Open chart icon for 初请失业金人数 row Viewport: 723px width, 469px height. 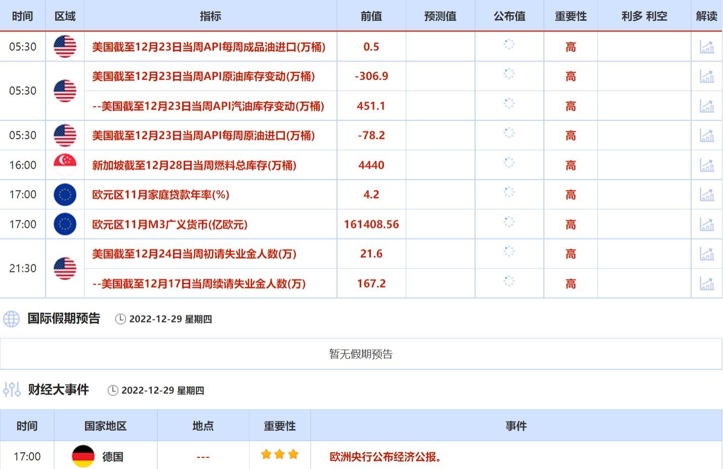coord(706,254)
